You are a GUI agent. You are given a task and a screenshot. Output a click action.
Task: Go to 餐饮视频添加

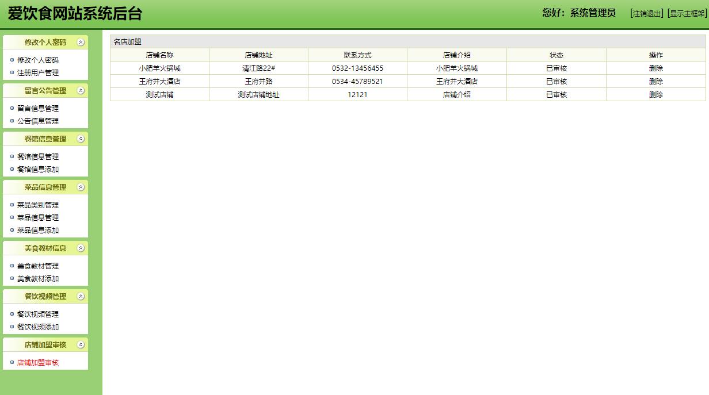pos(38,327)
